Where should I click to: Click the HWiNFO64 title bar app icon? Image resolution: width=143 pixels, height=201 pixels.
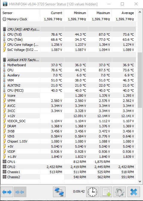[x=5, y=4]
